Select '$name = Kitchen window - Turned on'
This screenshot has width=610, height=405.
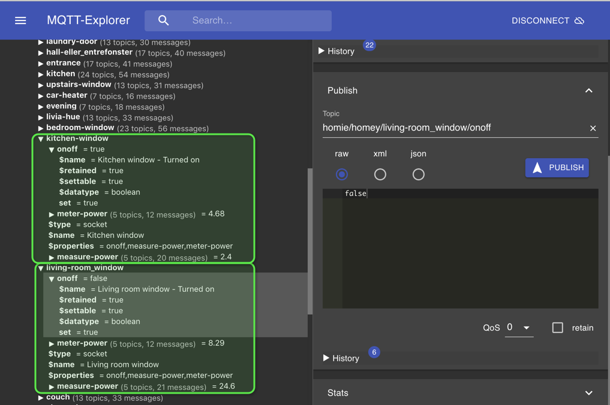point(129,160)
